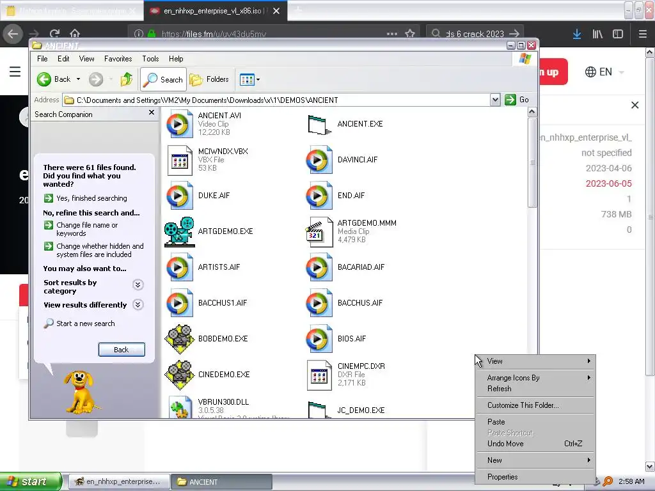Expand Sort results by category
Image resolution: width=655 pixels, height=491 pixels.
tap(138, 284)
